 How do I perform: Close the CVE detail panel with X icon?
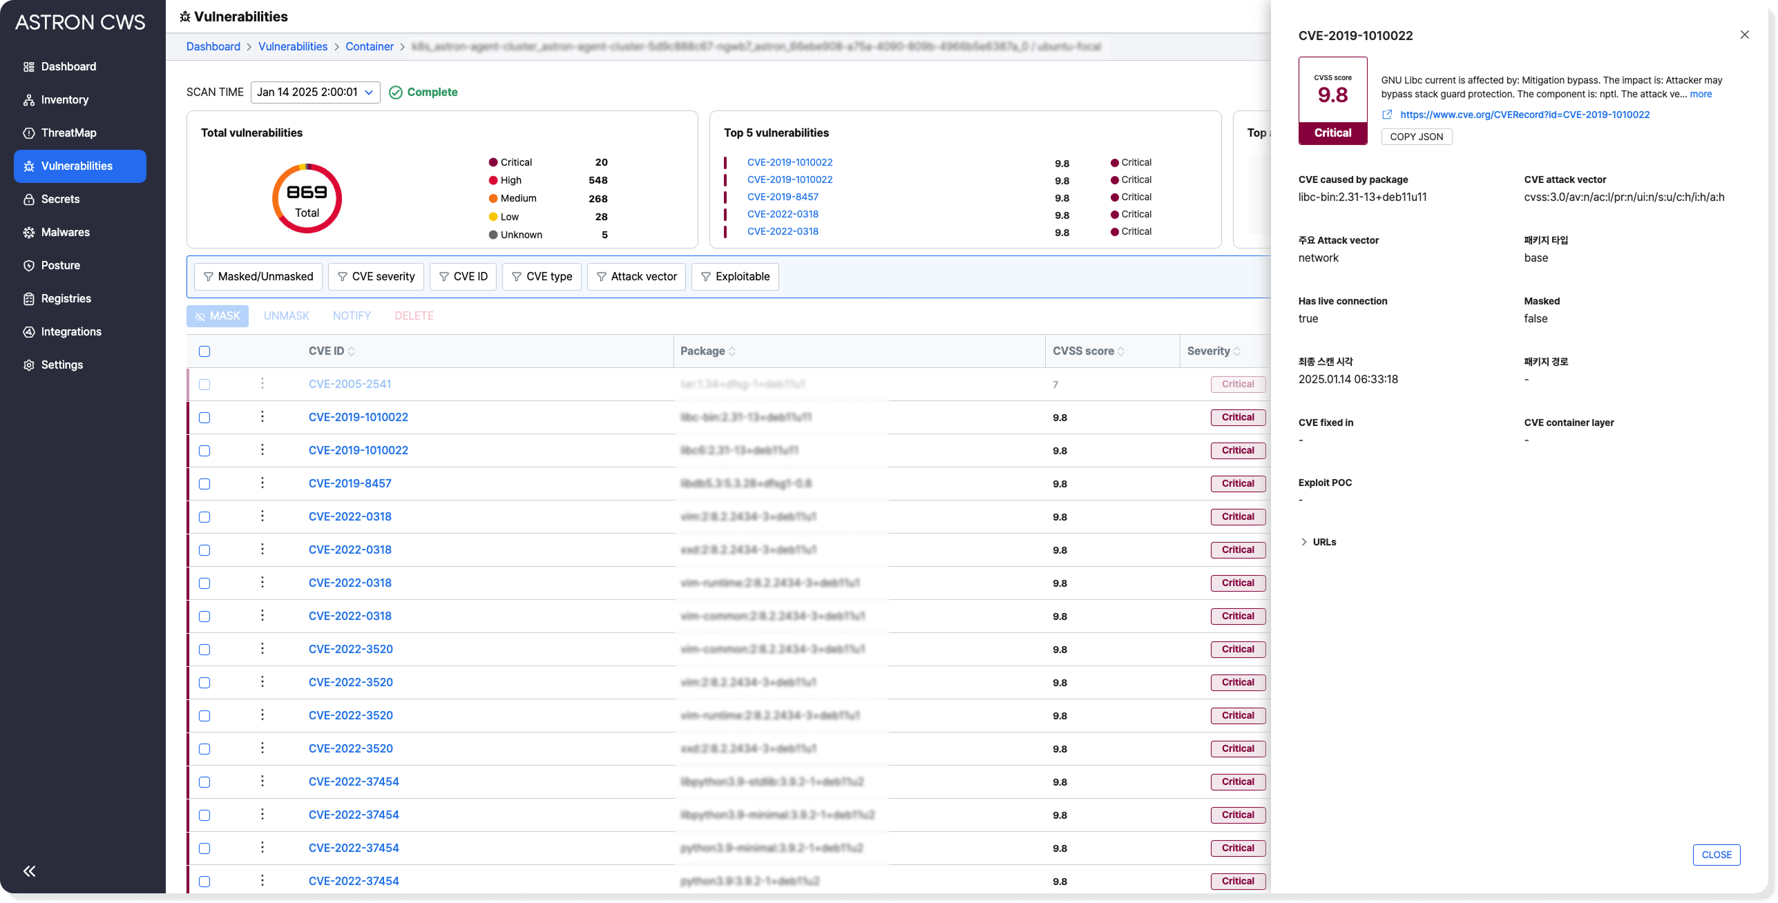pos(1744,35)
